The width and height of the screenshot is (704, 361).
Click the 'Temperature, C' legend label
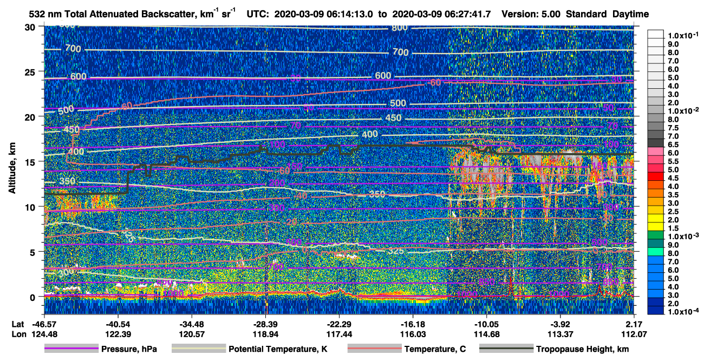coord(435,349)
